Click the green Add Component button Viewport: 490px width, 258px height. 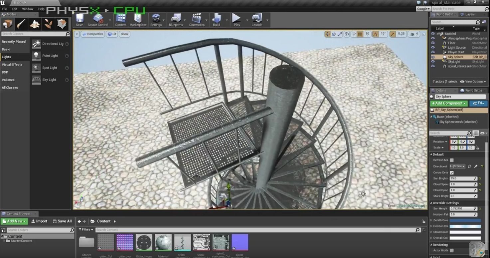tap(448, 103)
